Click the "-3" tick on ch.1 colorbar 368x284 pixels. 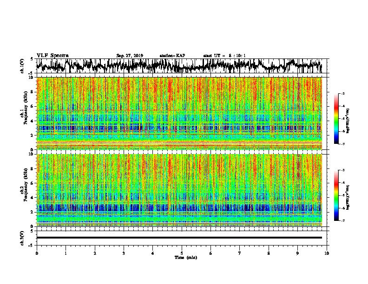click(343, 93)
